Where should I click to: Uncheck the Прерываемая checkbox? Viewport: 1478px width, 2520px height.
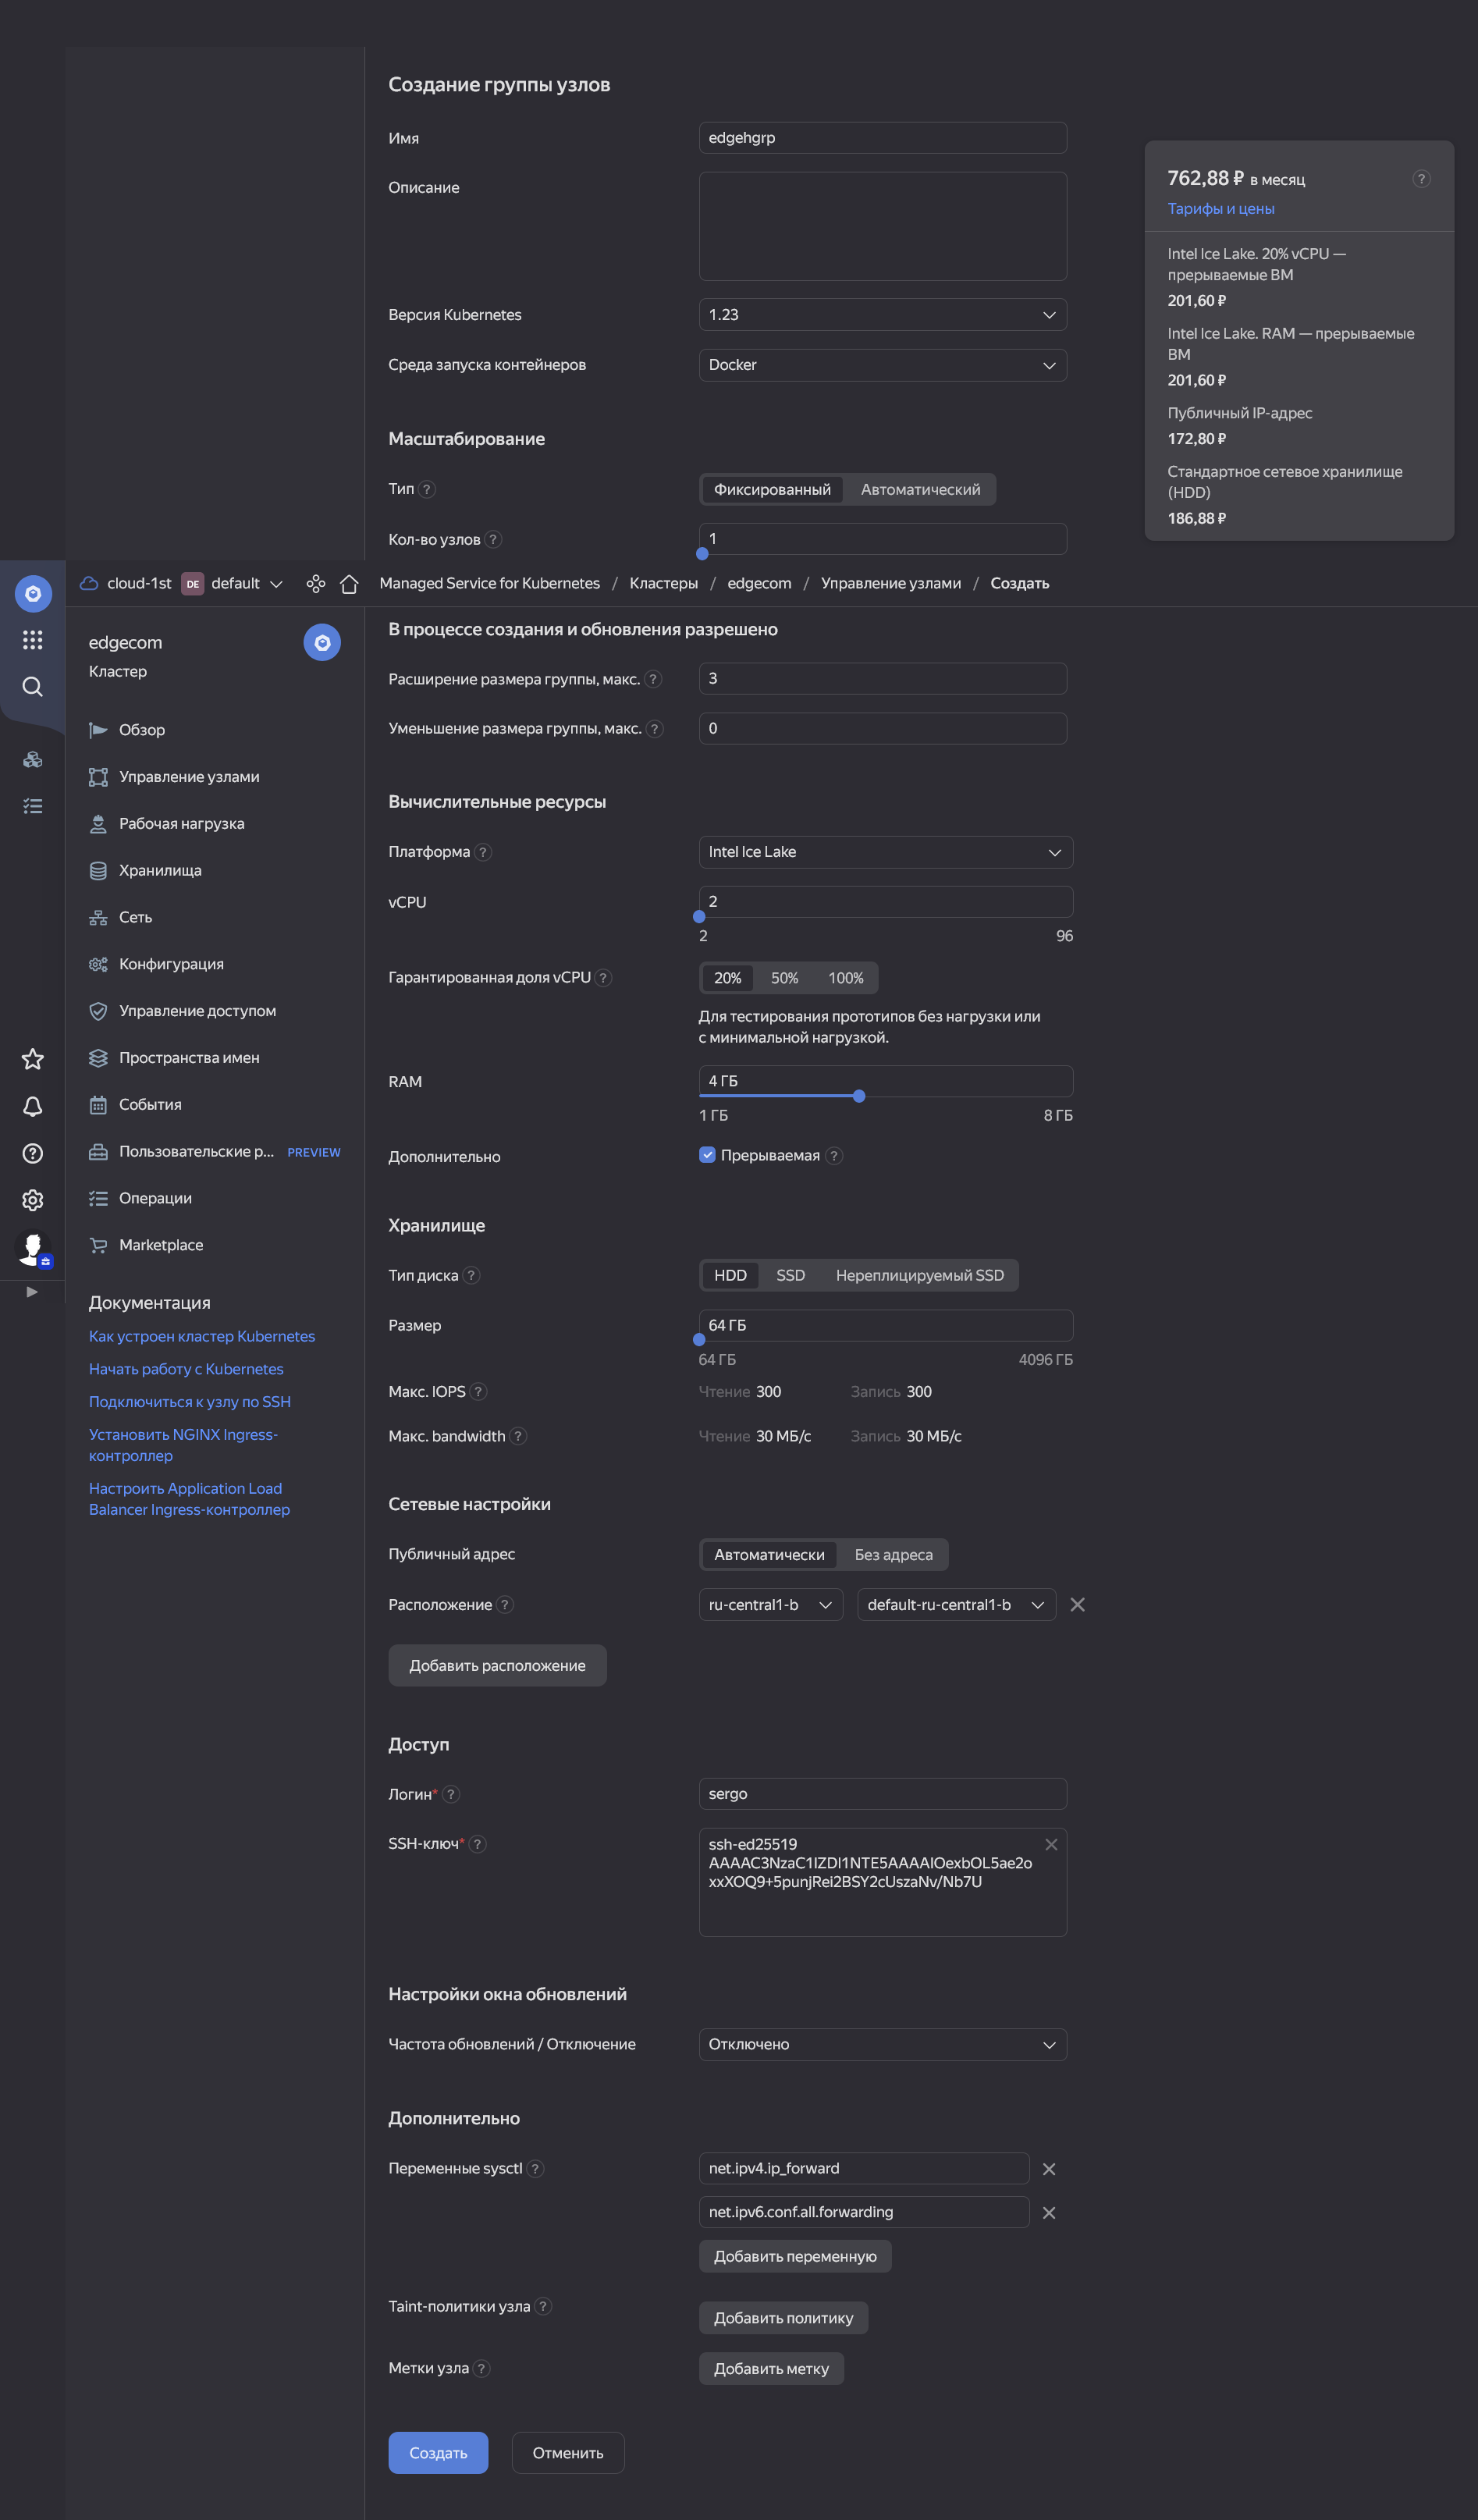[x=707, y=1155]
